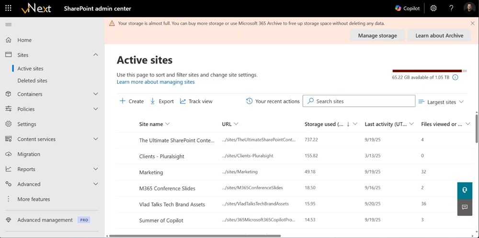The width and height of the screenshot is (479, 238).
Task: Open Migration in the navigation
Action: 29,154
